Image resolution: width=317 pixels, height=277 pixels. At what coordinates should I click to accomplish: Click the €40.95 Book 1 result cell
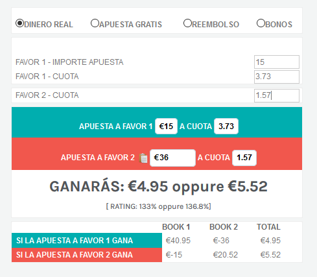pyautogui.click(x=178, y=241)
